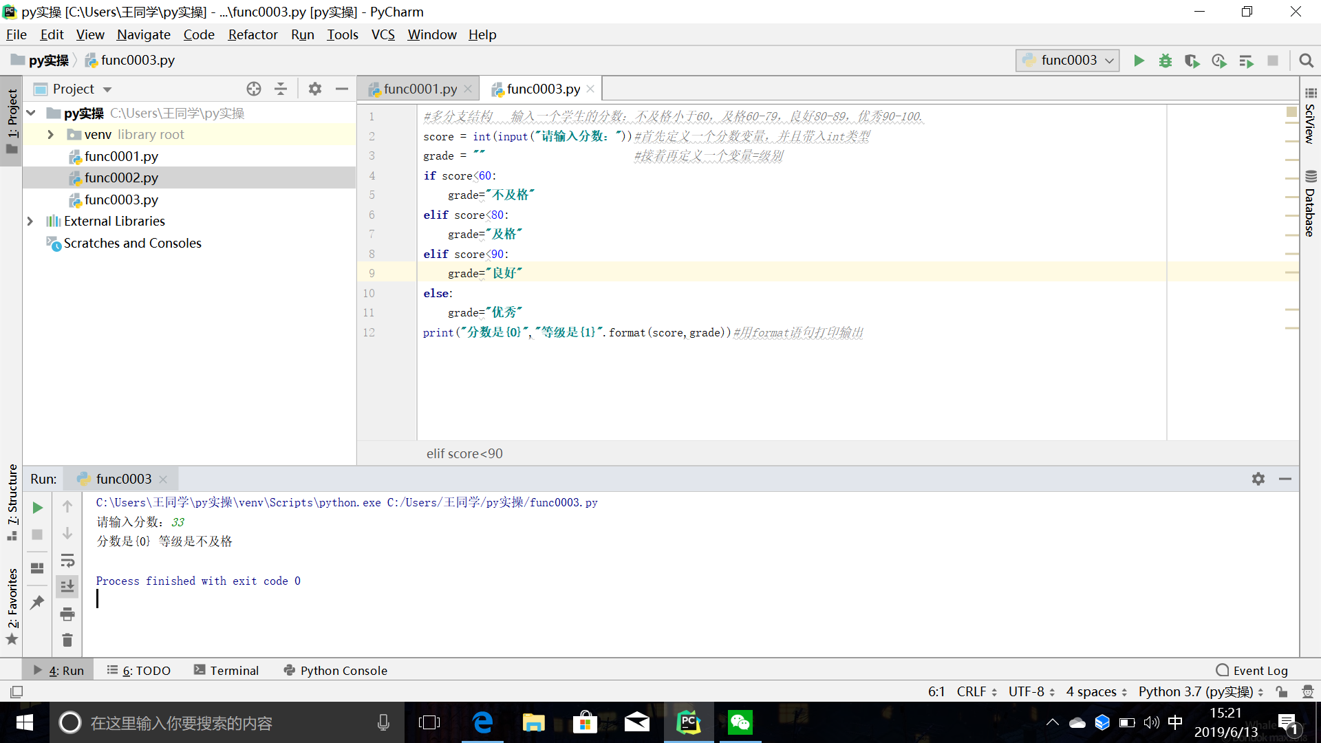Click the inspector face icon in status bar
This screenshot has width=1321, height=743.
1308,691
